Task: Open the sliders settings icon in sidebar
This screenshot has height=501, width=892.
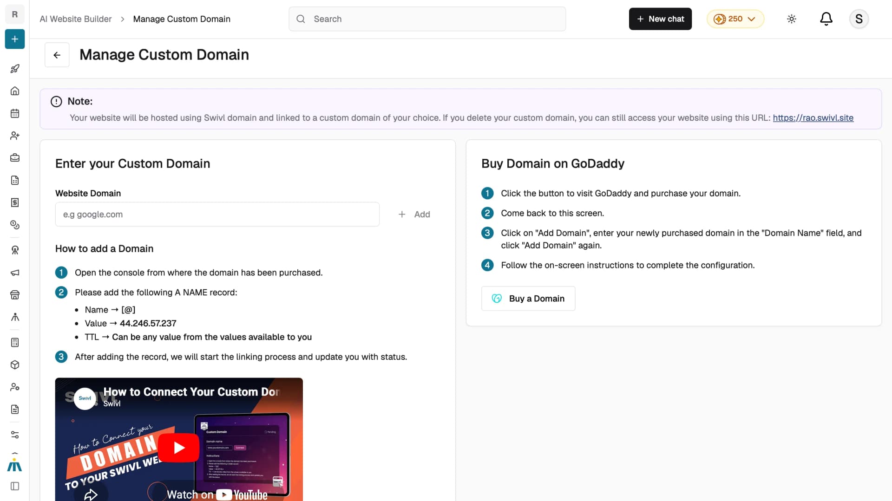Action: coord(15,435)
